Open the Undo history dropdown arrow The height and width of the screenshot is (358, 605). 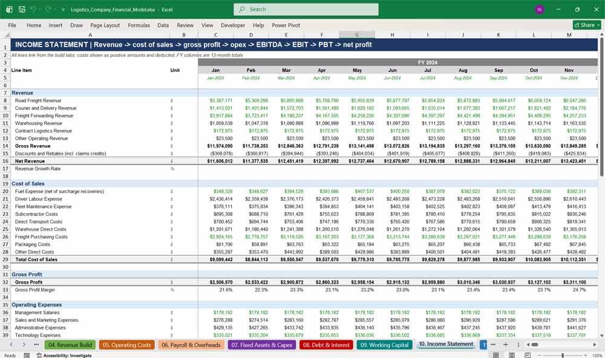(40, 10)
